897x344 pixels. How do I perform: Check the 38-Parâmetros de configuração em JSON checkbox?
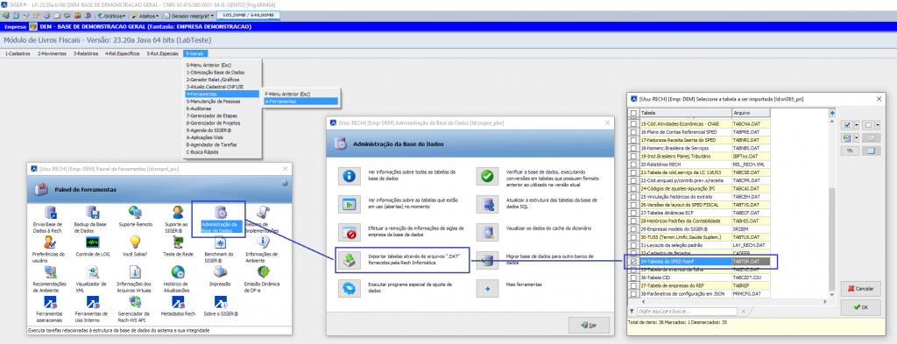(633, 294)
